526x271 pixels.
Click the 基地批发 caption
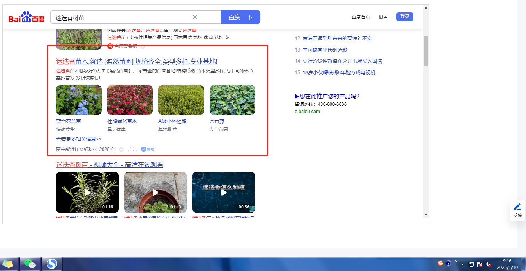[x=168, y=129]
